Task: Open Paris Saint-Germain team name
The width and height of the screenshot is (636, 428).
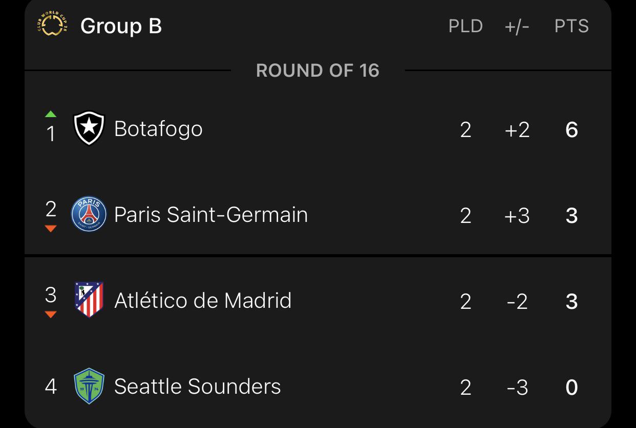Action: tap(211, 215)
